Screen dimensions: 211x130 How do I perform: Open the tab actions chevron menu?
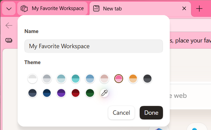[9, 9]
